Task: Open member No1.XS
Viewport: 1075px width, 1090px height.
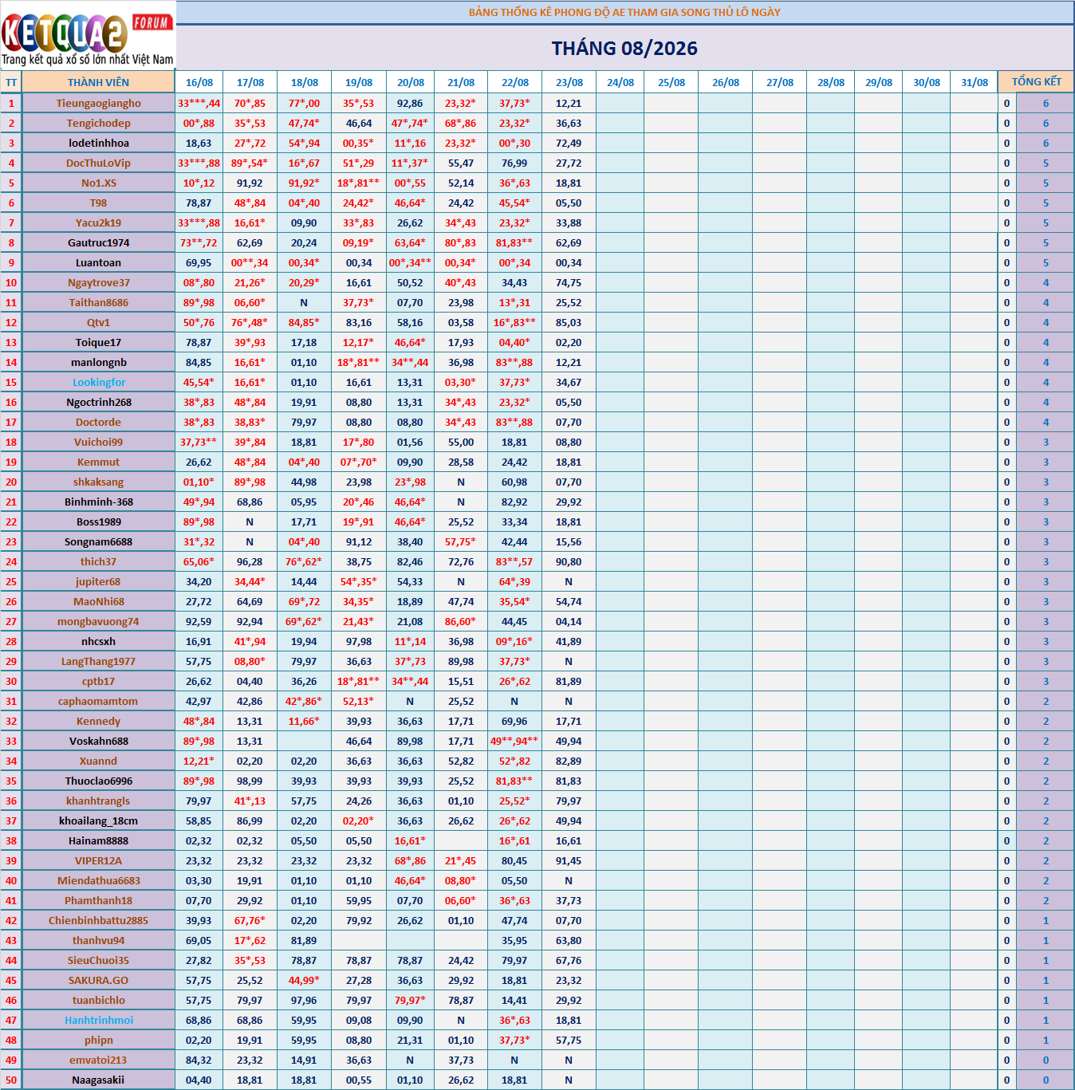Action: 98,183
